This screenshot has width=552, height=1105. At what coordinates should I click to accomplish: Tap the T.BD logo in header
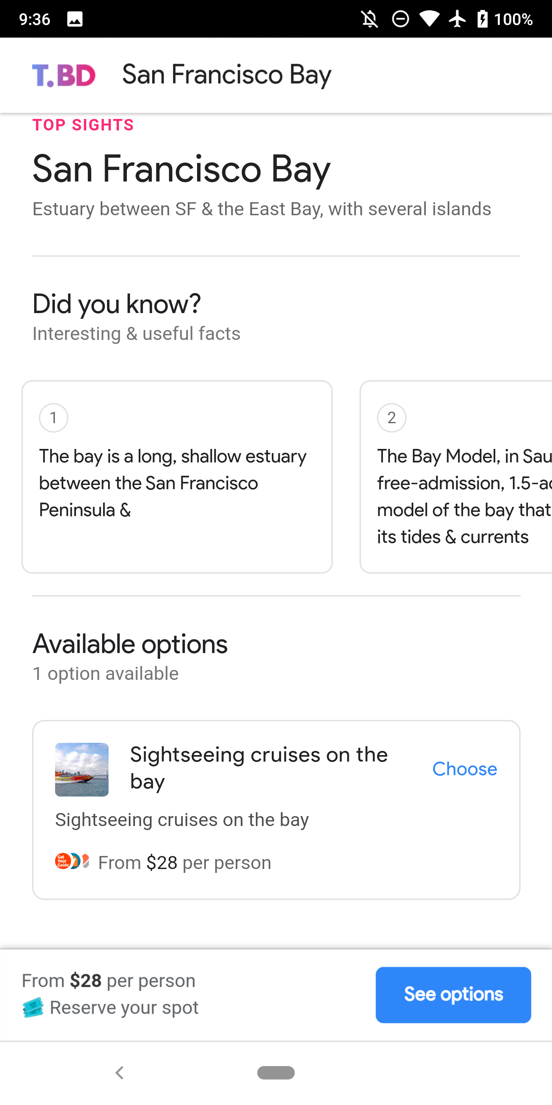[x=63, y=76]
